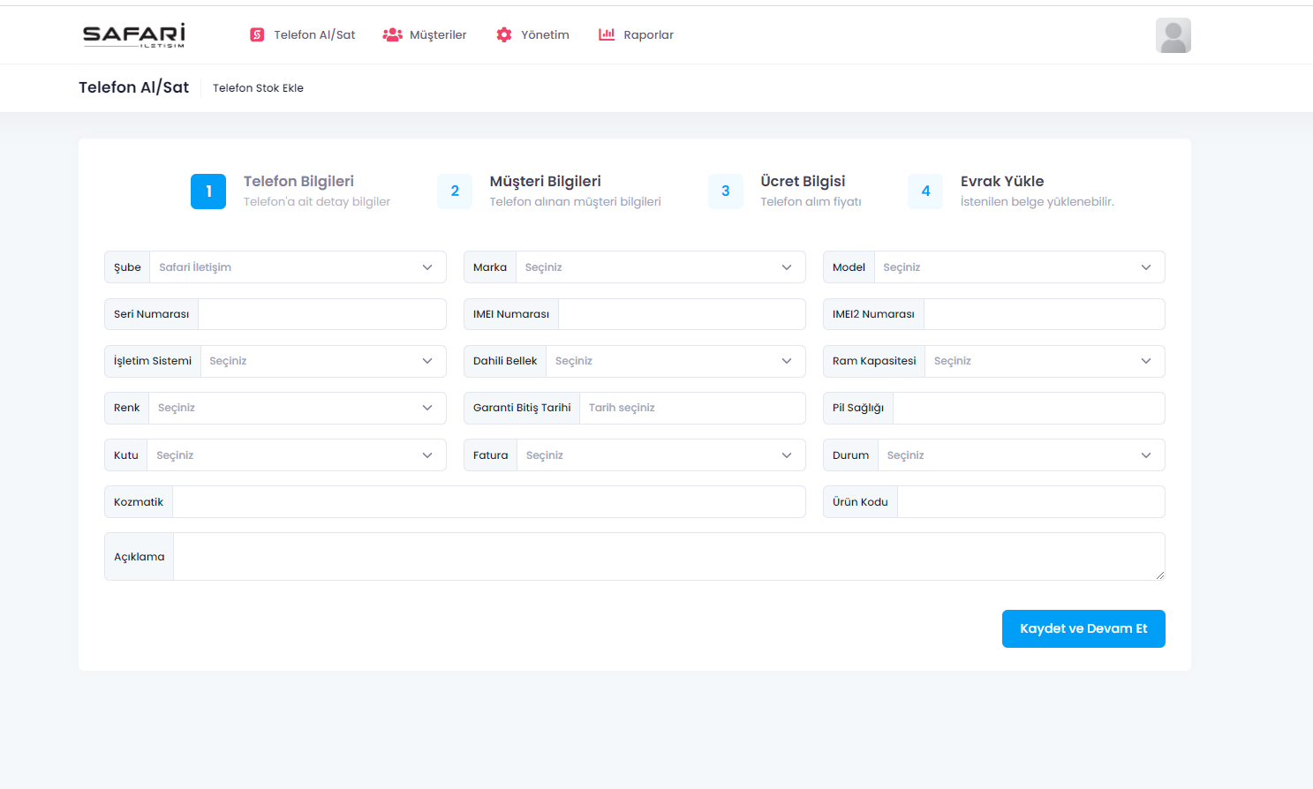Open the Model dropdown
Screen dimensions: 1313x789
1019,267
